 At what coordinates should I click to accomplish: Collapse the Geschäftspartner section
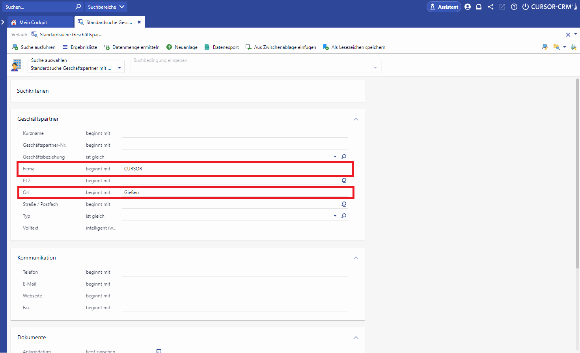point(356,119)
